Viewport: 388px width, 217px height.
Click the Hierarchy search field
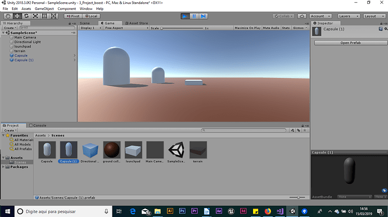click(x=47, y=28)
